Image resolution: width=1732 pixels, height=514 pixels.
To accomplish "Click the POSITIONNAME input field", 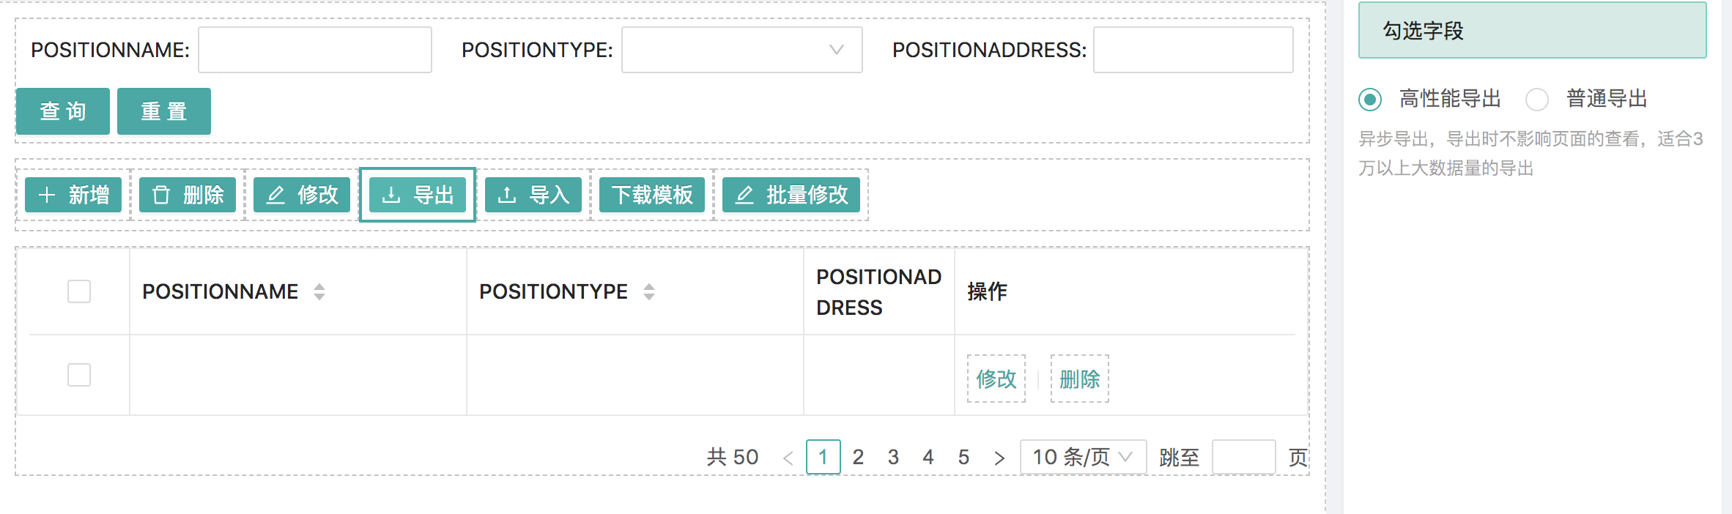I will [x=315, y=50].
